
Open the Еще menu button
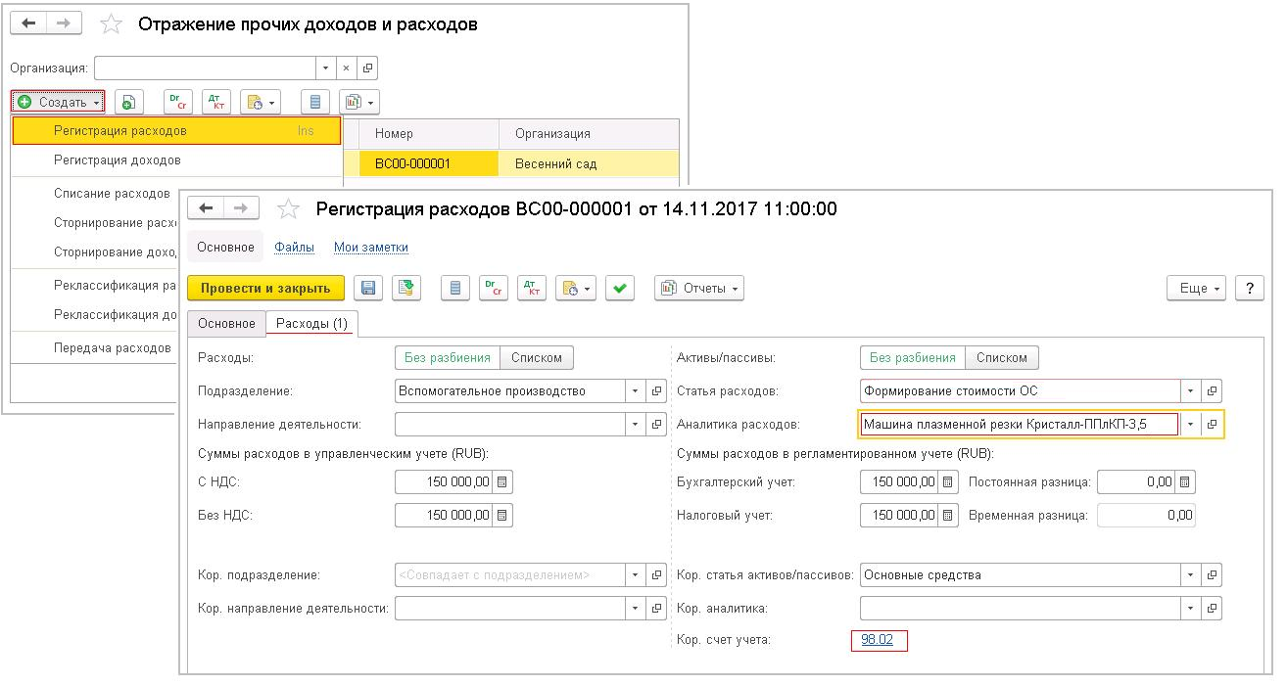[x=1197, y=288]
